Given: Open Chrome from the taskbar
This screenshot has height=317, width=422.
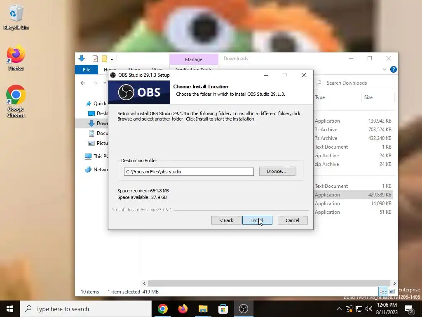Looking at the screenshot, I should click(162, 309).
